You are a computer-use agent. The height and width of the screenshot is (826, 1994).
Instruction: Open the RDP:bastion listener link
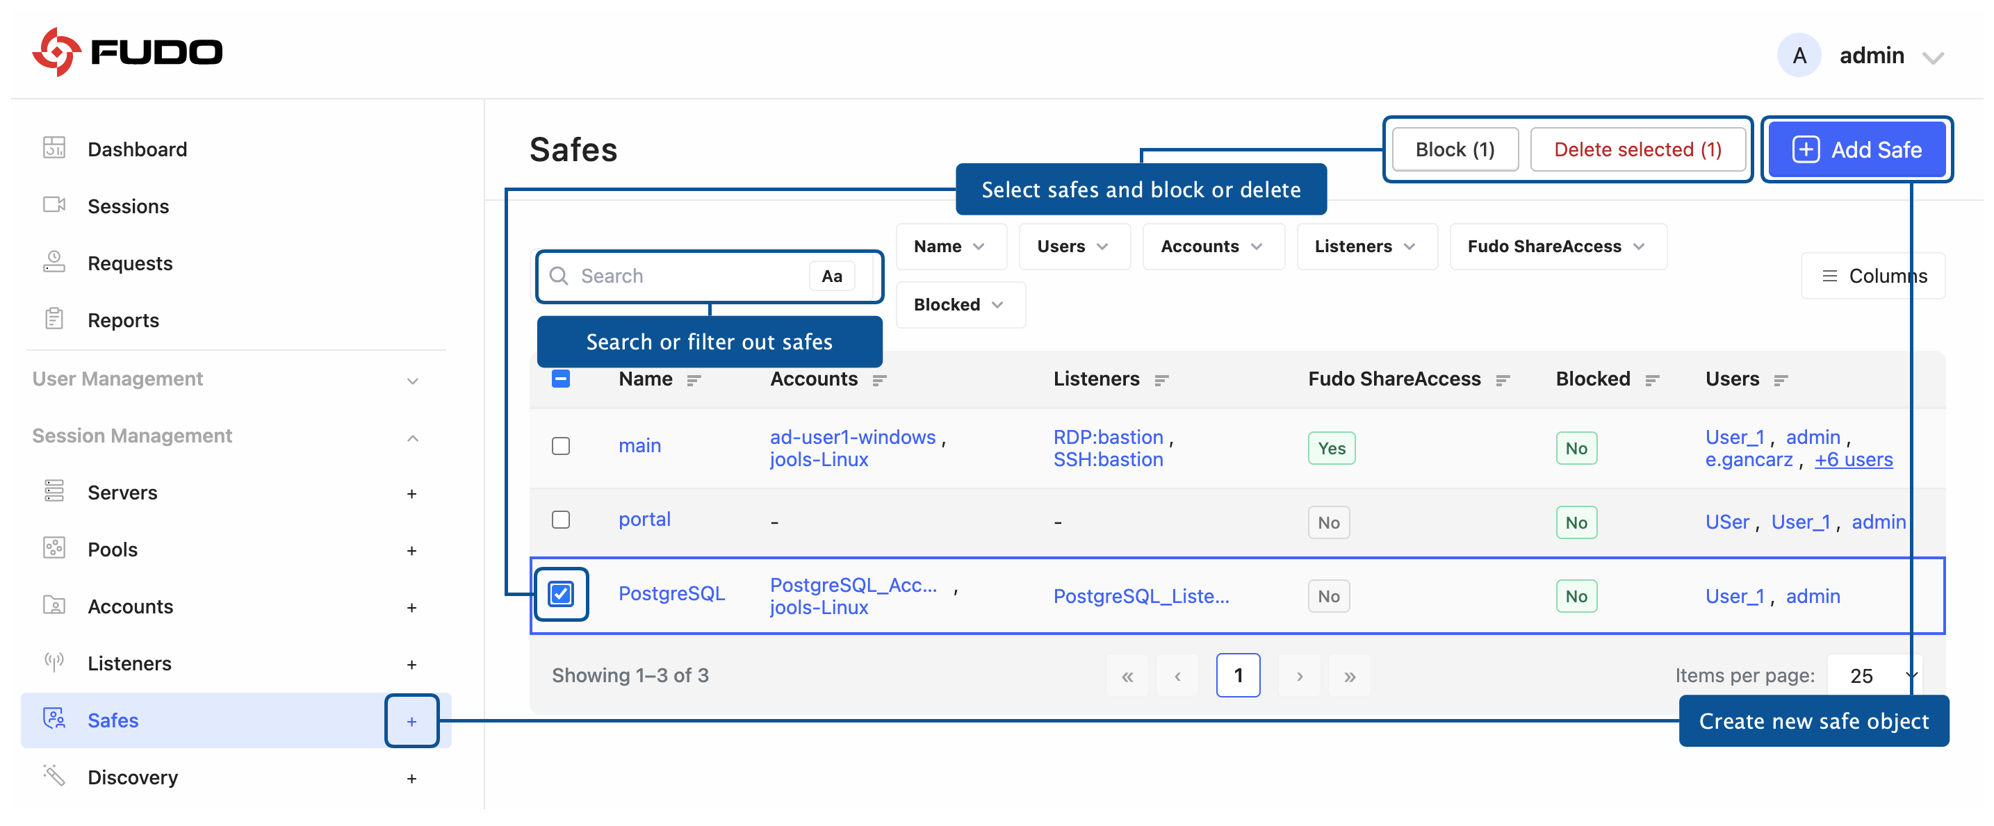[x=1108, y=438]
